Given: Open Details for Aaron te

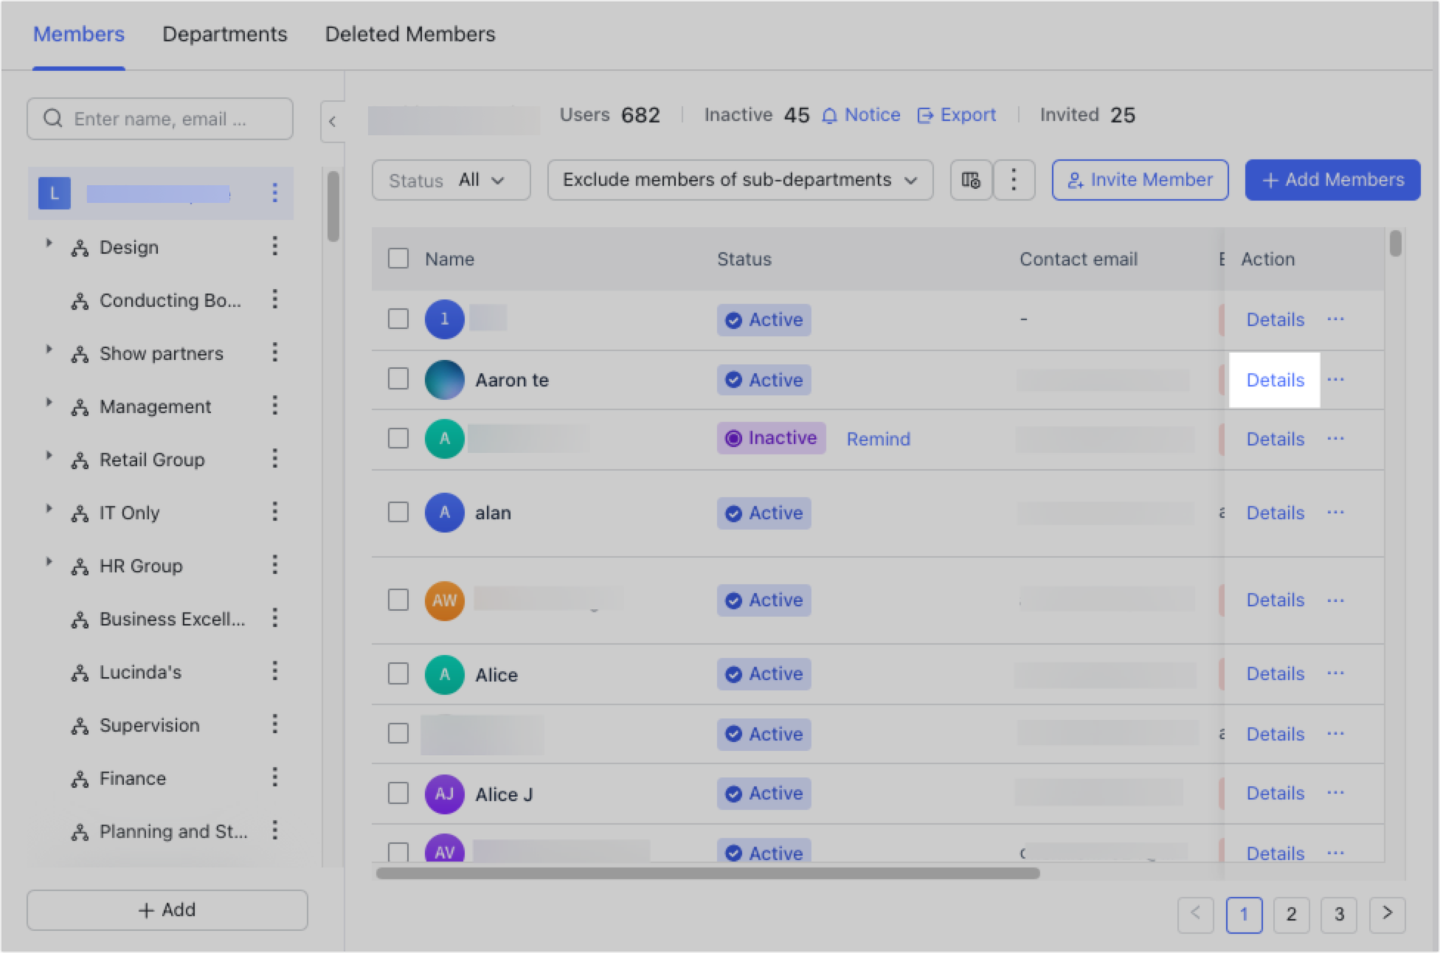Looking at the screenshot, I should 1275,380.
